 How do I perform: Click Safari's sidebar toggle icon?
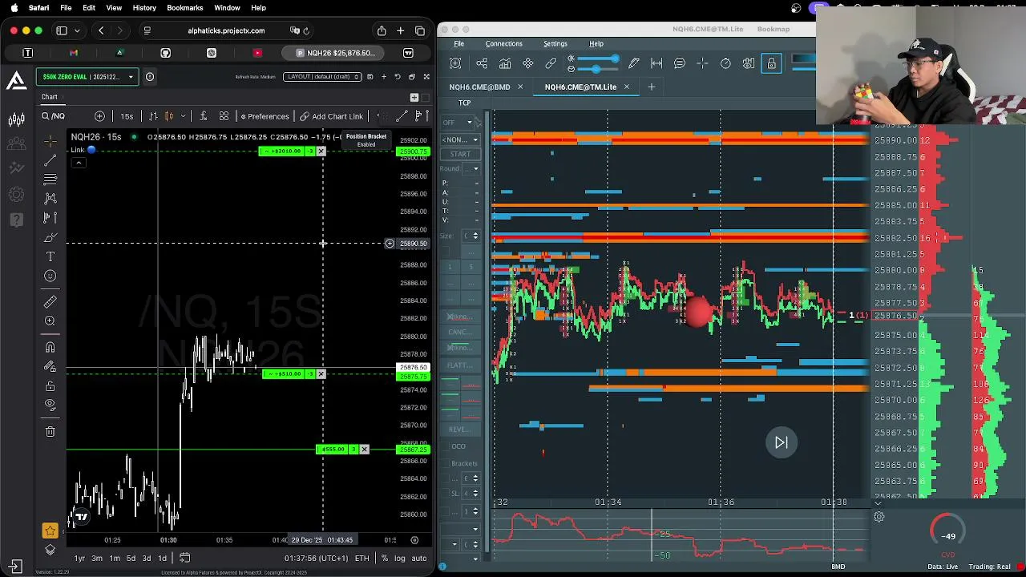pyautogui.click(x=62, y=30)
